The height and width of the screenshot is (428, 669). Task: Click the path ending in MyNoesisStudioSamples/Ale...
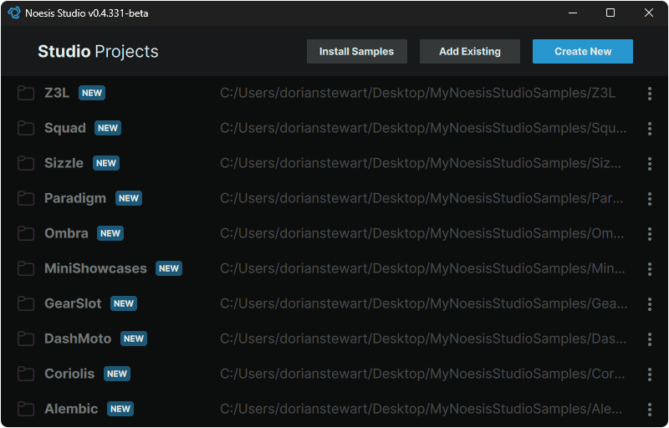point(421,409)
